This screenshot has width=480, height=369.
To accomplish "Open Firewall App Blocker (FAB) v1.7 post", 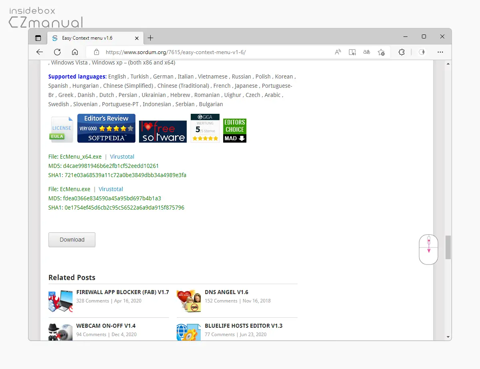I will [x=123, y=292].
